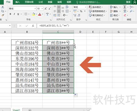This screenshot has width=137, height=111.
Task: Click the 格式 cells button
Action: (x=115, y=15)
